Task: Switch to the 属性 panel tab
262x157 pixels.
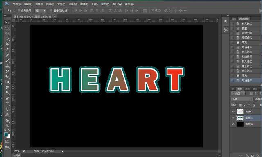Action: pyautogui.click(x=234, y=18)
